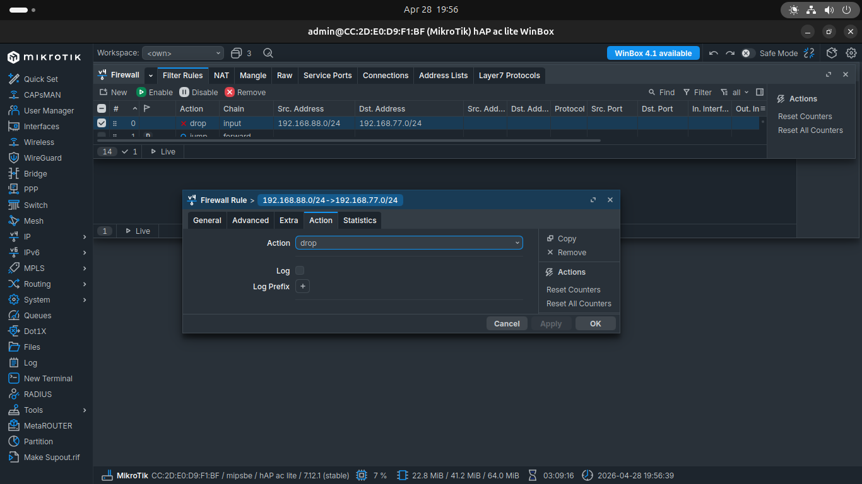This screenshot has height=484, width=862.
Task: Open Dot1X in the sidebar
Action: pyautogui.click(x=35, y=331)
